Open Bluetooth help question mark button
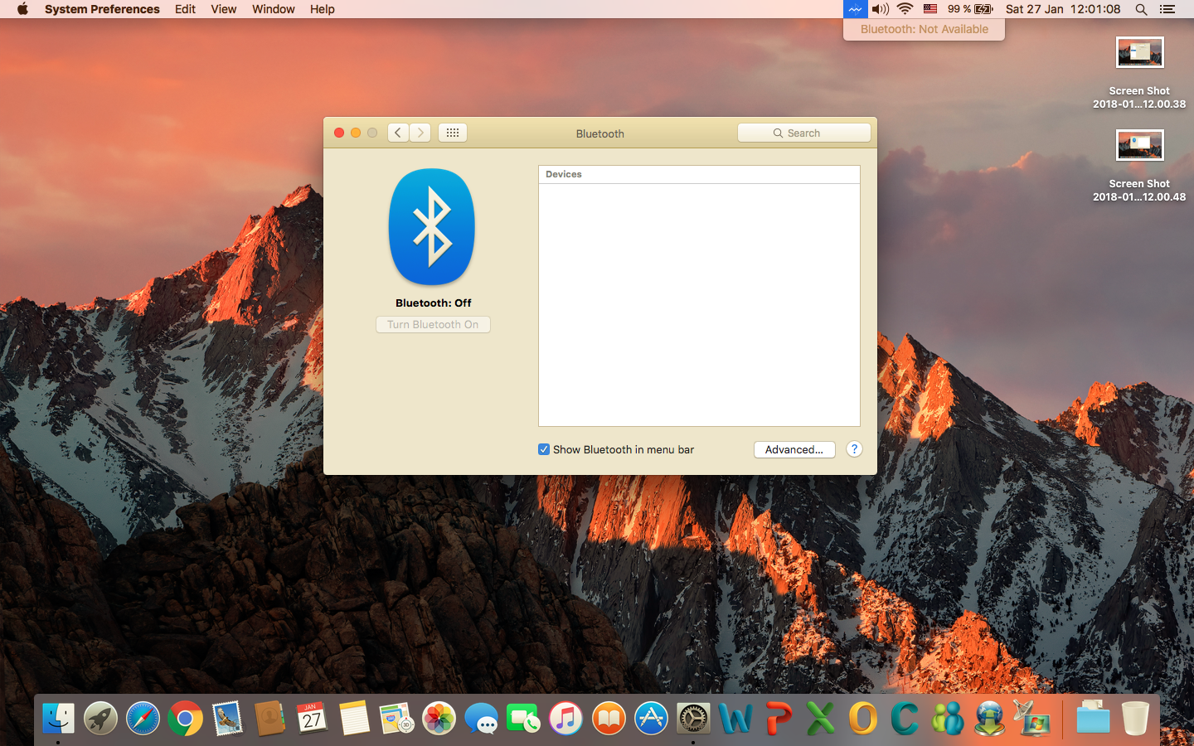The width and height of the screenshot is (1194, 746). (854, 449)
